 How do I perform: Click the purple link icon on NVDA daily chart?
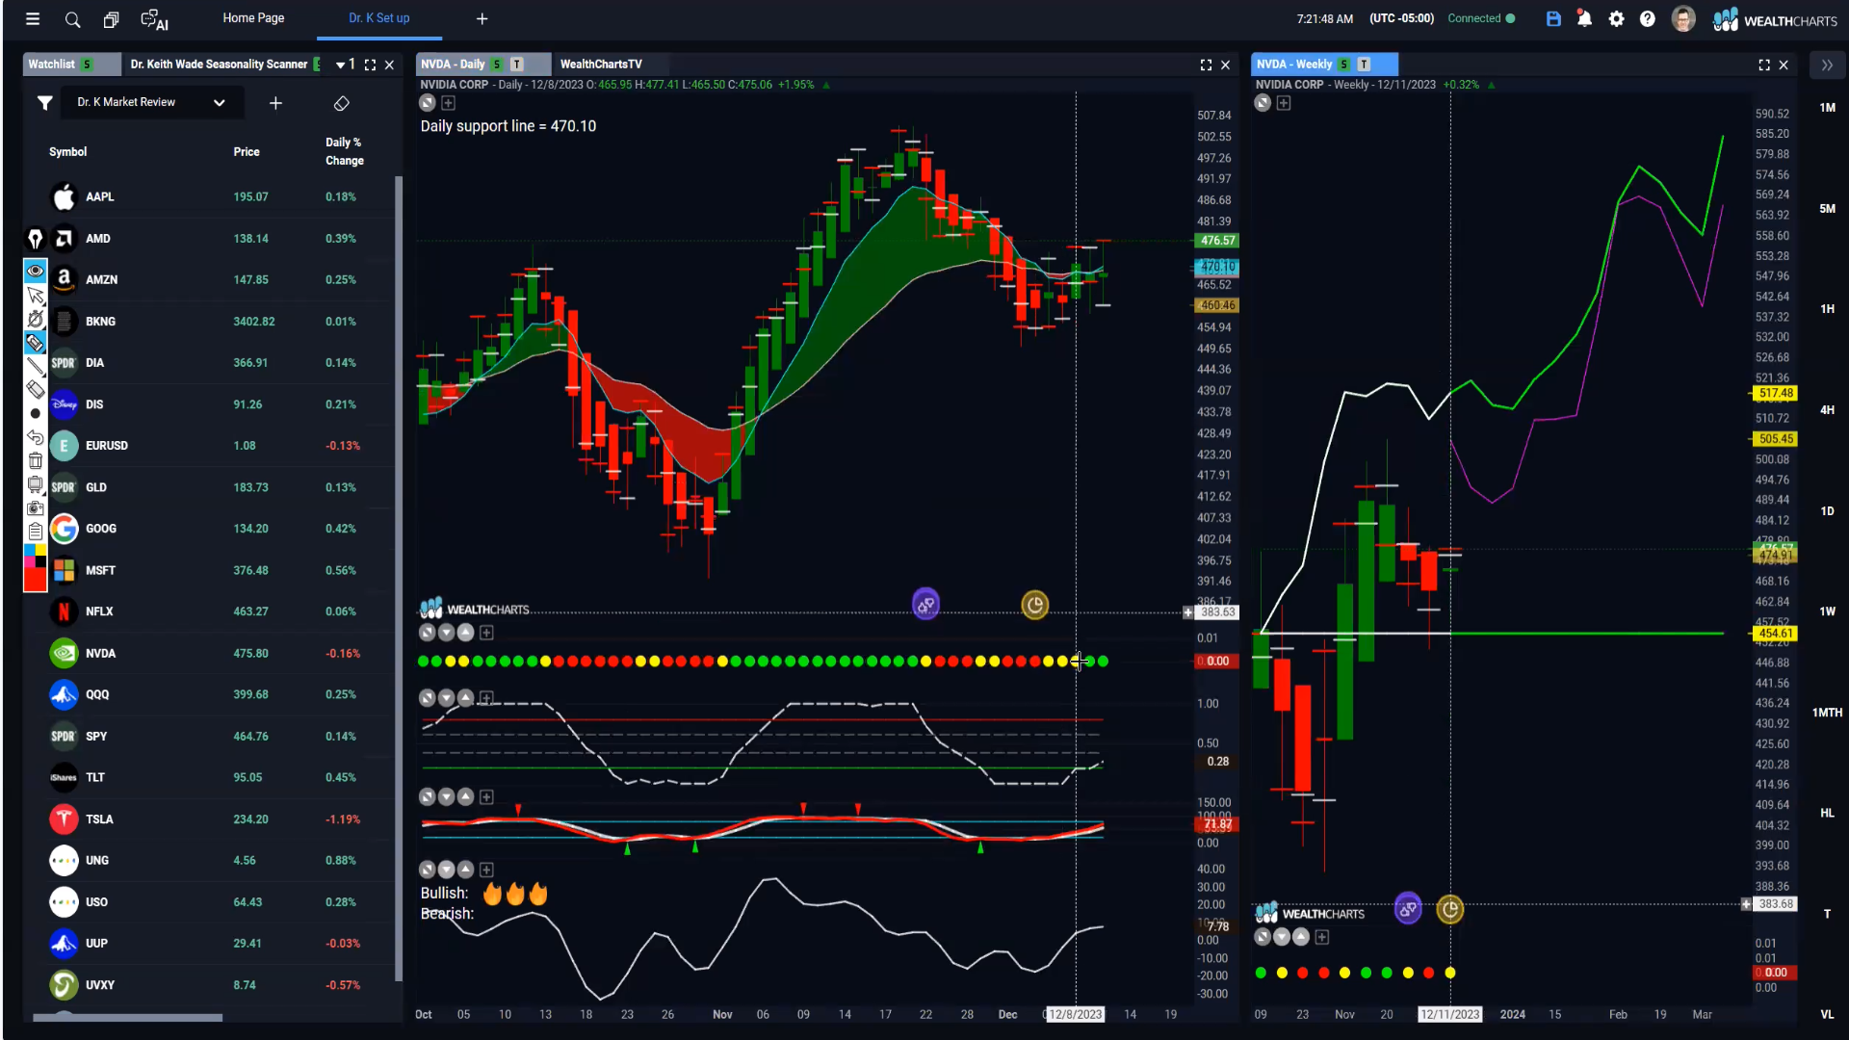pyautogui.click(x=925, y=605)
